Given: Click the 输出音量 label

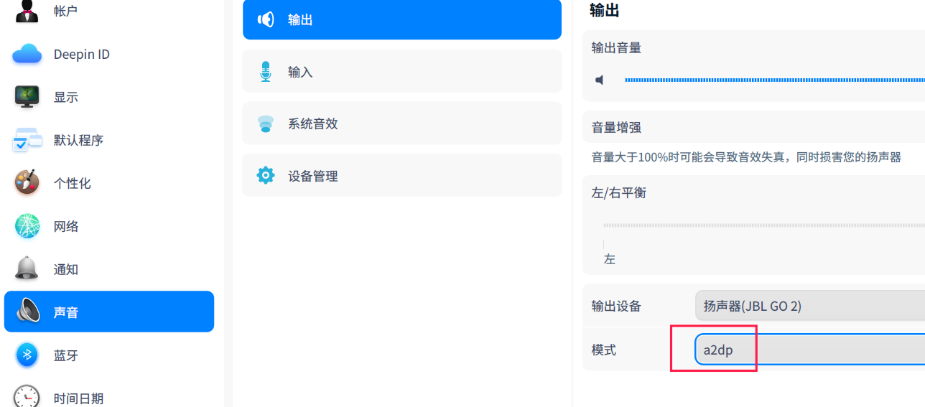Looking at the screenshot, I should pyautogui.click(x=616, y=48).
